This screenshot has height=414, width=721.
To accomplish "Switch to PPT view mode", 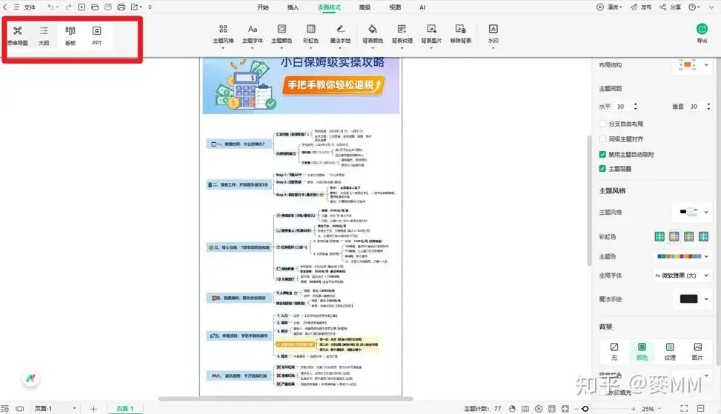I will tap(96, 36).
